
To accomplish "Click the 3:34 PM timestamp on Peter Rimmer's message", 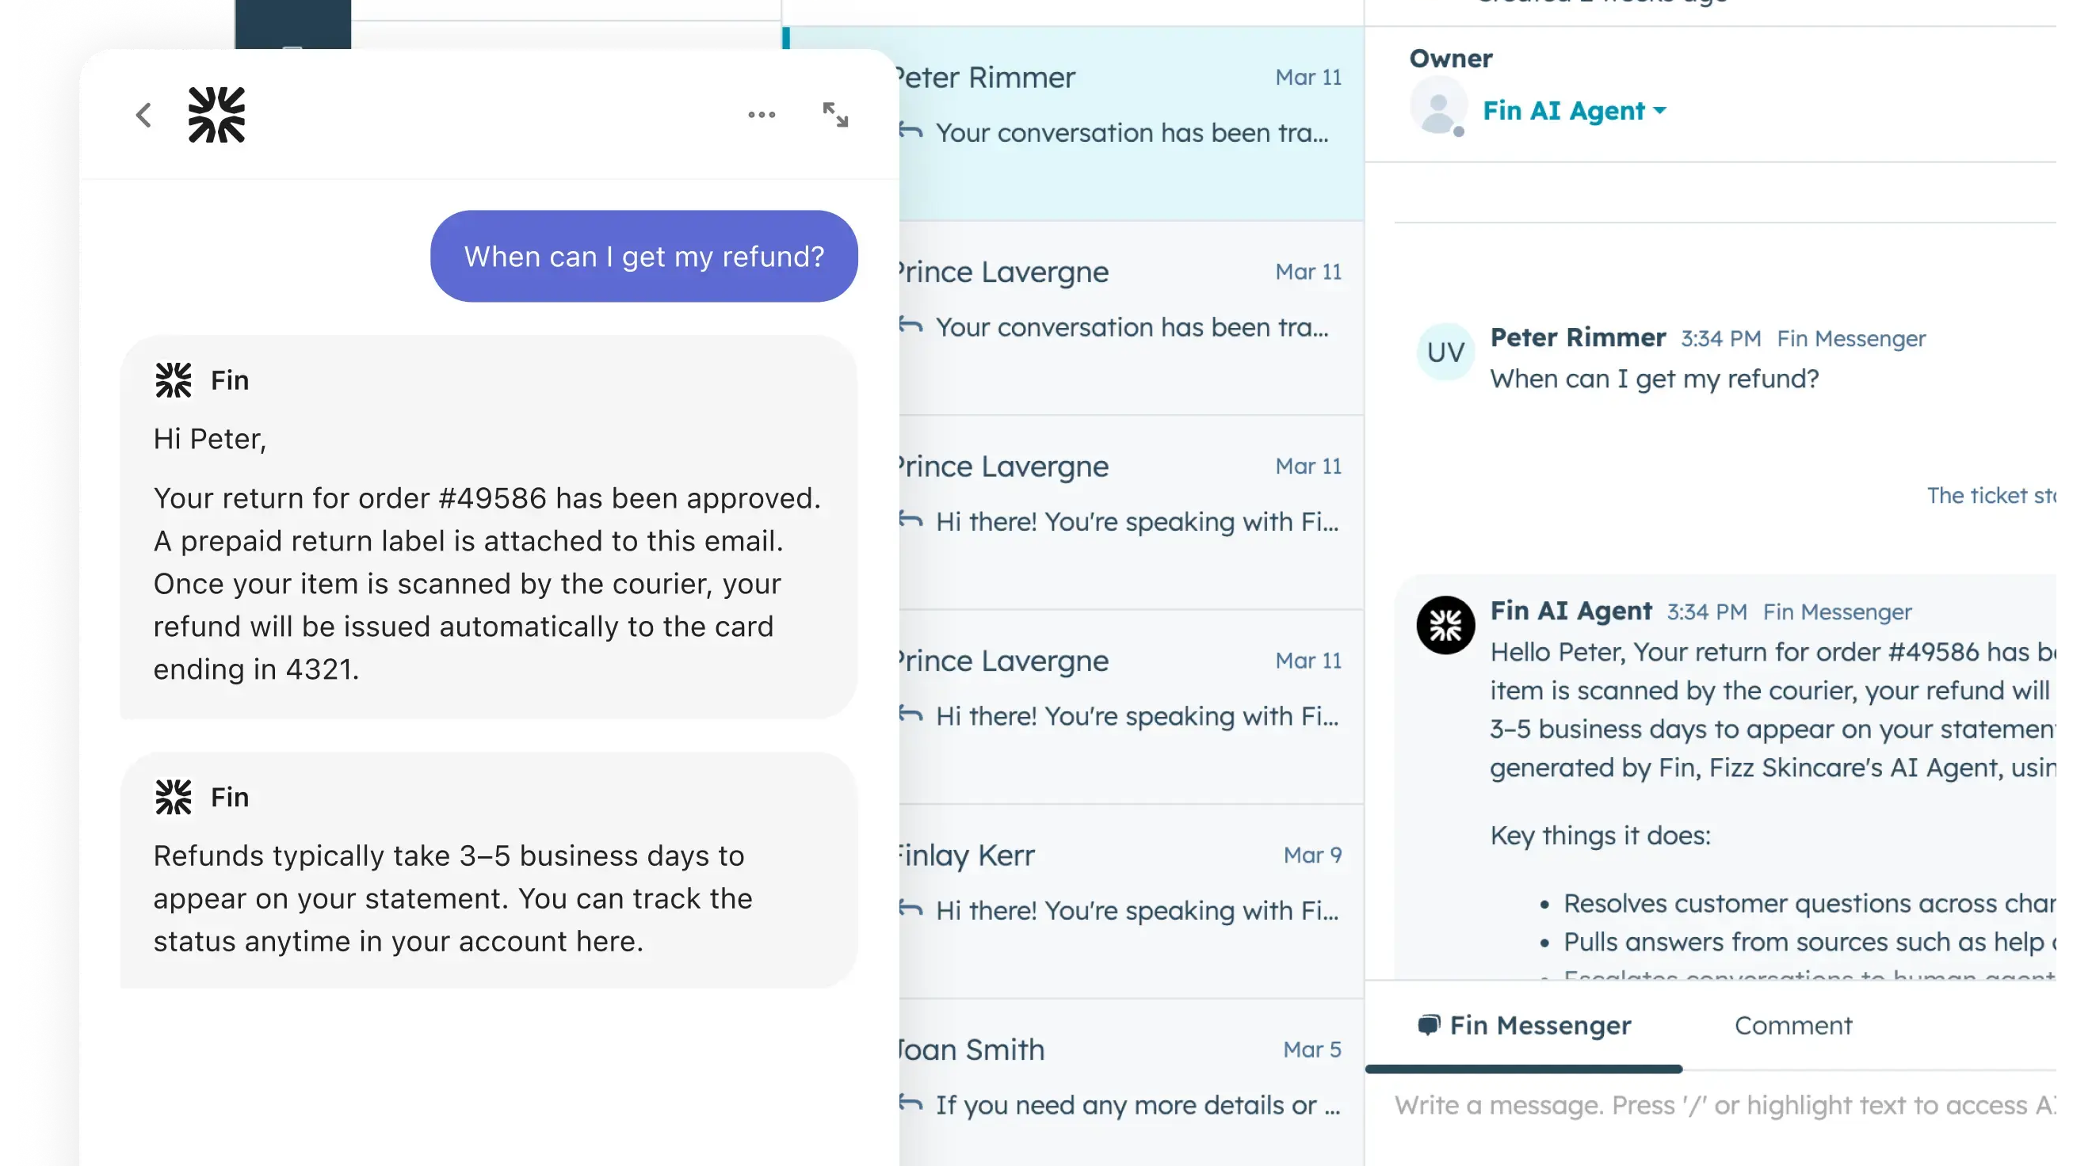I will [1720, 339].
